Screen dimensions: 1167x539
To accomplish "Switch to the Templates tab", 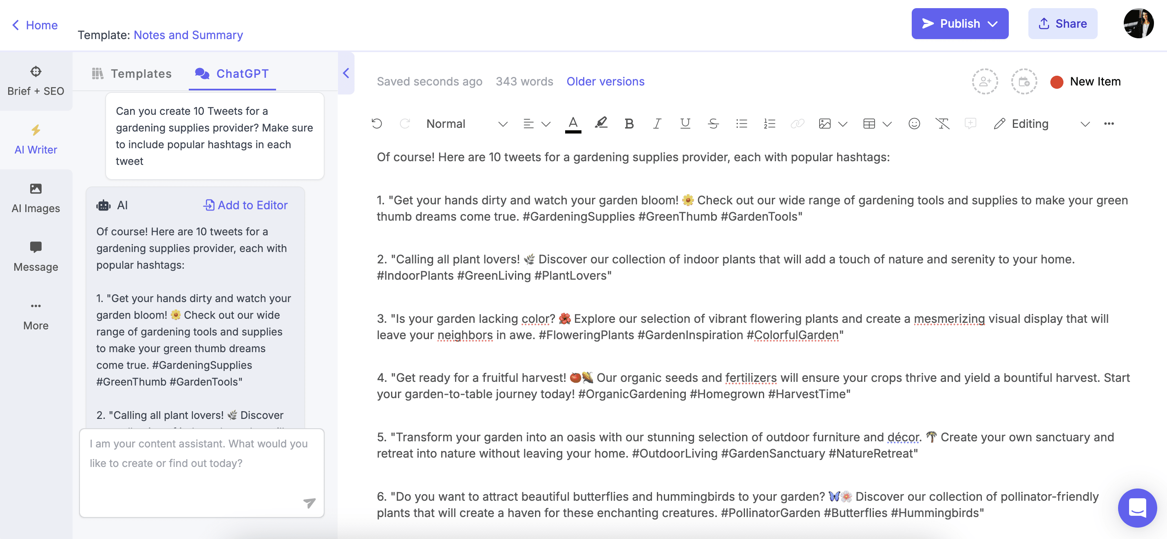I will coord(131,74).
